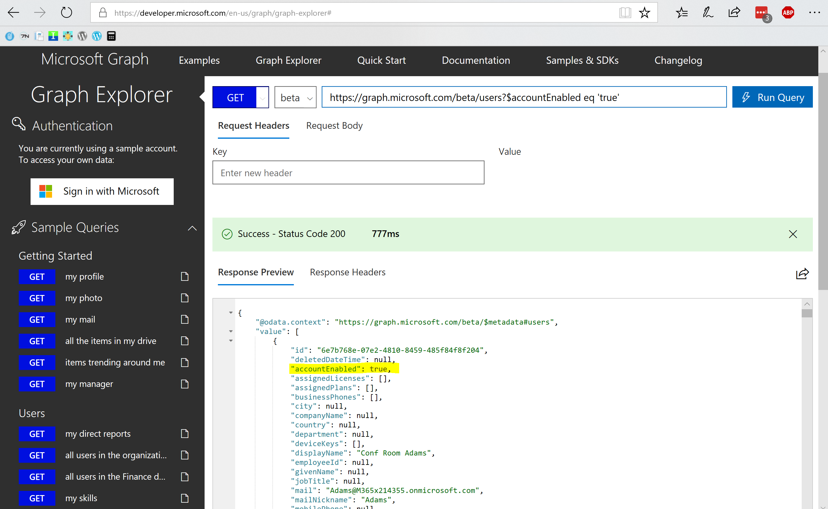Switch to Response Headers tab
Screen dimensions: 828x509
pyautogui.click(x=347, y=272)
